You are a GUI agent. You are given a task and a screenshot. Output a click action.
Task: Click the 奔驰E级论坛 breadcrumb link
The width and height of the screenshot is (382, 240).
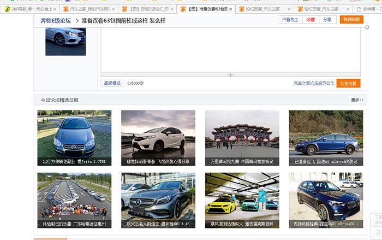point(56,20)
